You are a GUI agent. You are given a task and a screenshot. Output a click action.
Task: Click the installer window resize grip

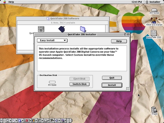click(128, 89)
